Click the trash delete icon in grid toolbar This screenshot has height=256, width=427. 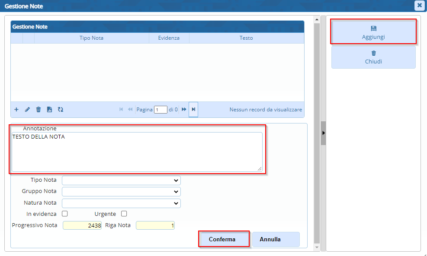click(x=39, y=110)
